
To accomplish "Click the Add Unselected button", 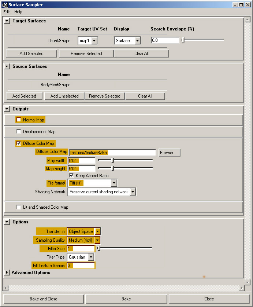I will click(x=64, y=96).
